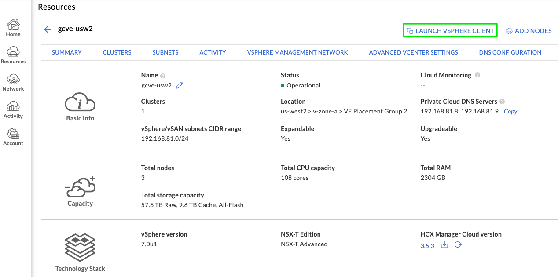Open vSphere Management Network tab
Viewport: 558px width, 277px height.
click(297, 52)
